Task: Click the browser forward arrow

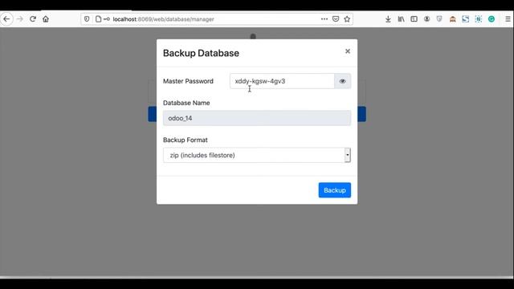Action: pyautogui.click(x=19, y=19)
